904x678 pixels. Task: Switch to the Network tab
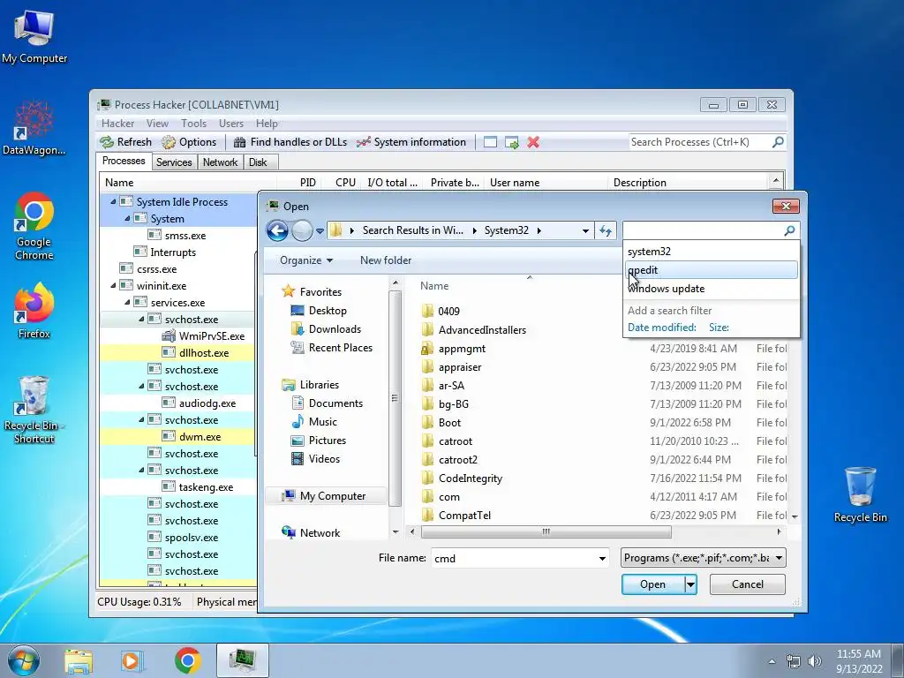pyautogui.click(x=220, y=162)
